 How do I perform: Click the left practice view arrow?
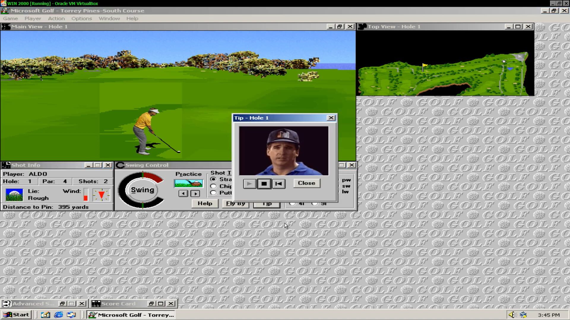pos(183,193)
